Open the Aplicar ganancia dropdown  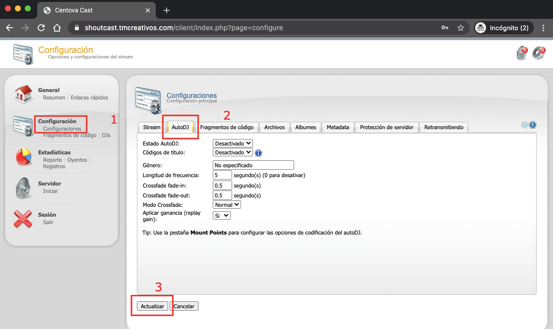222,215
